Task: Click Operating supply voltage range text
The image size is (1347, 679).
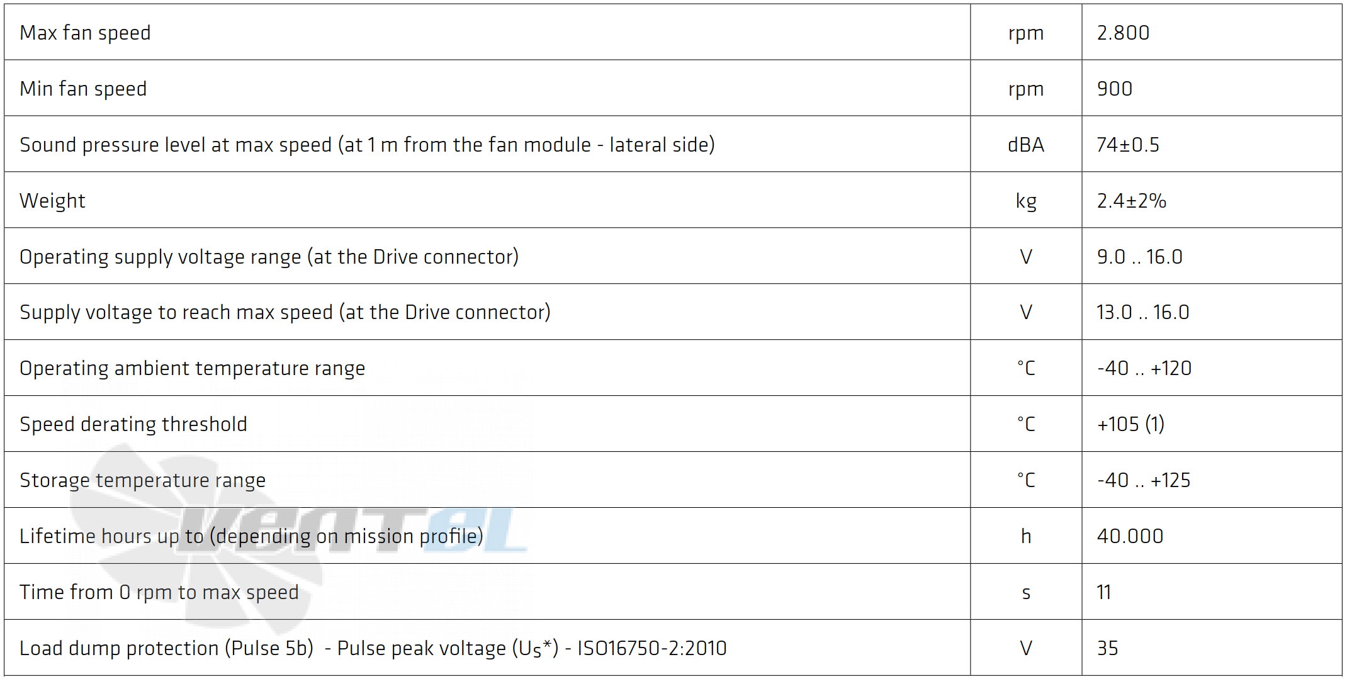Action: coord(269,257)
